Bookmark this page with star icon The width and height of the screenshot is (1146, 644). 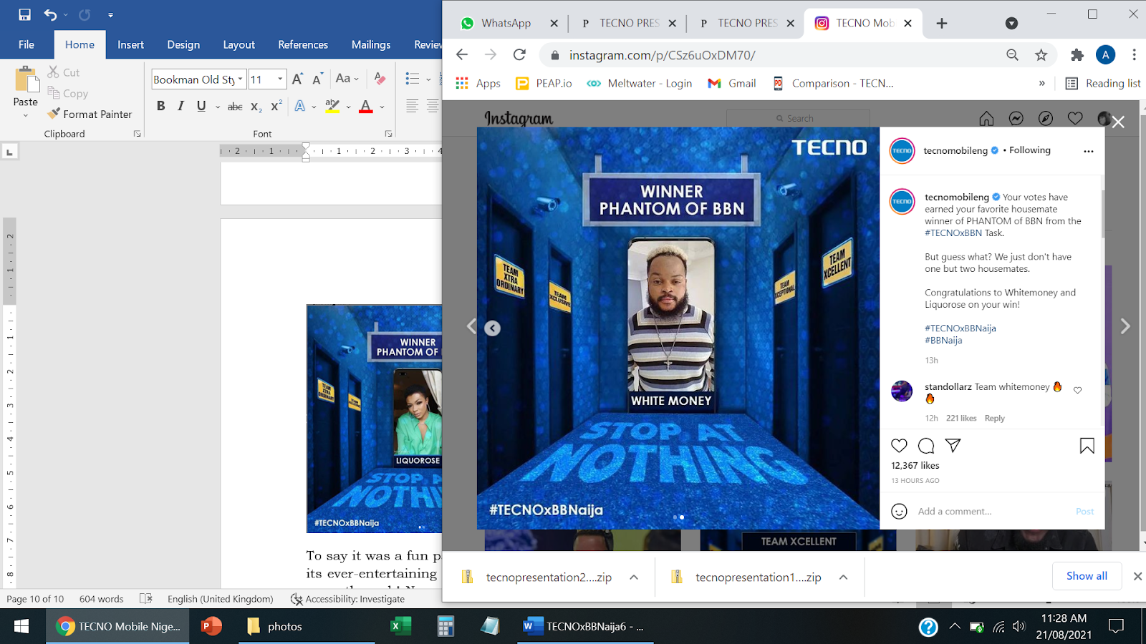coord(1041,55)
